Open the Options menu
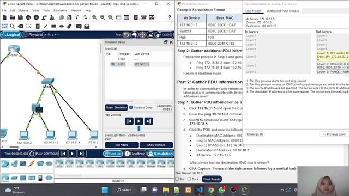This screenshot has height=196, width=349. pyautogui.click(x=23, y=10)
